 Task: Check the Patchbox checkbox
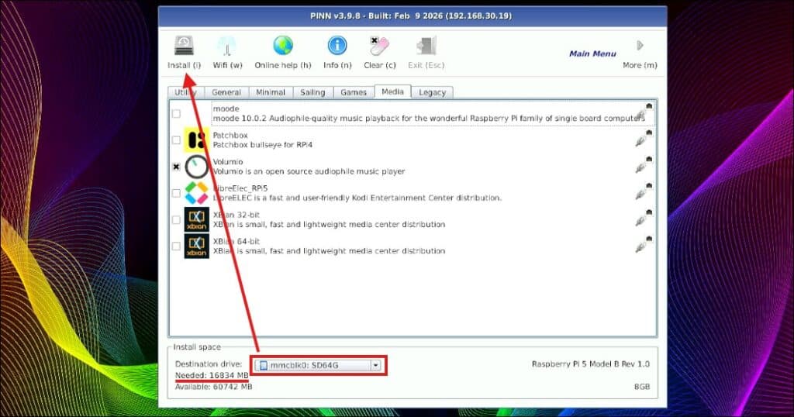coord(176,140)
